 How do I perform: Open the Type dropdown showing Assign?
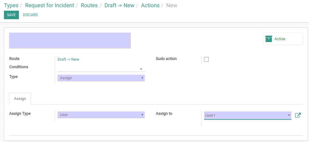point(101,78)
